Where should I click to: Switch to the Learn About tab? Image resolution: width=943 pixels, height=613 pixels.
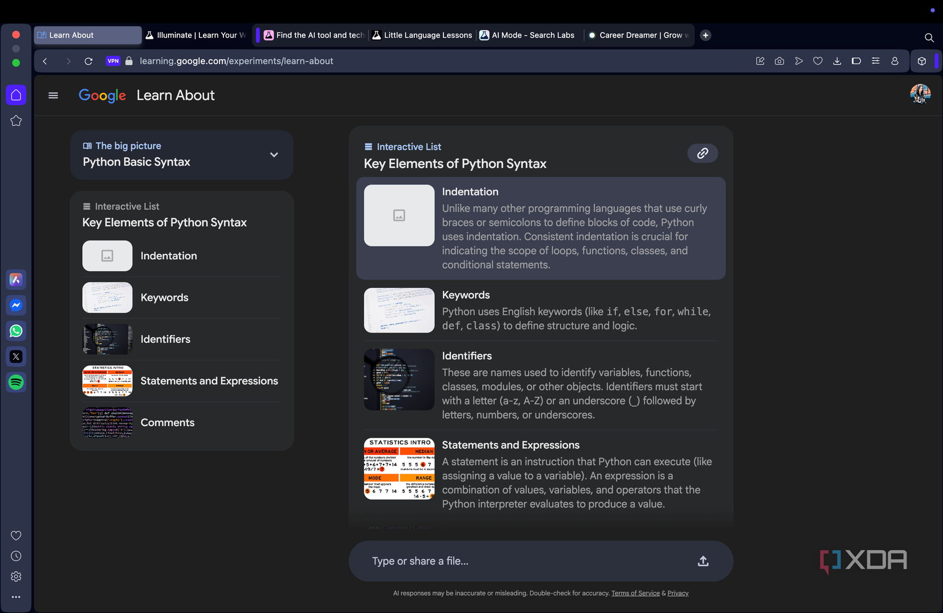[x=87, y=35]
